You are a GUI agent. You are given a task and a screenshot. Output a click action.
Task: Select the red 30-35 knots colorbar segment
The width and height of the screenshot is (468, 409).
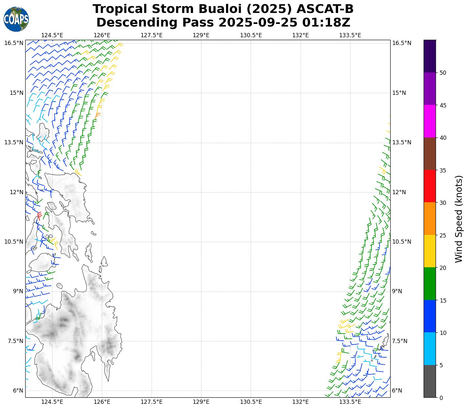coord(430,186)
